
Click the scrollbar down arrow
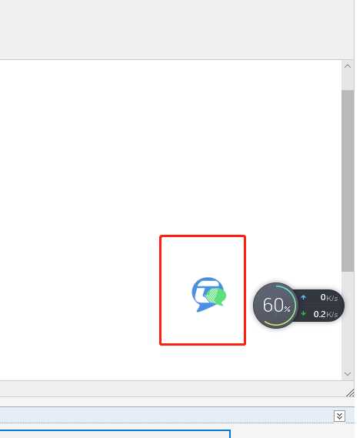coord(348,374)
